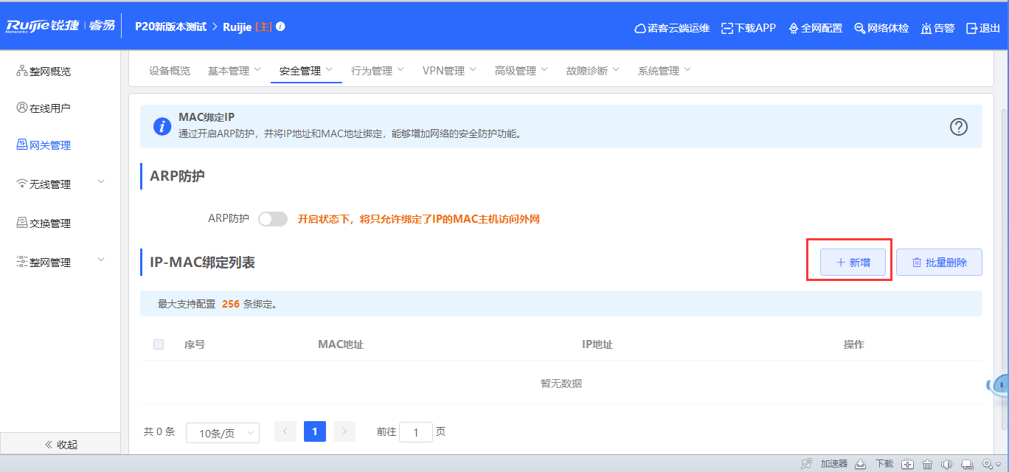Screen dimensions: 1009x472
Task: Enable the ARP防护 switch
Action: [x=273, y=219]
